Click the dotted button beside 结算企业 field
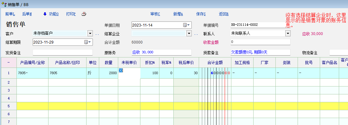Screen dimensions: 348x125 [x=196, y=34]
